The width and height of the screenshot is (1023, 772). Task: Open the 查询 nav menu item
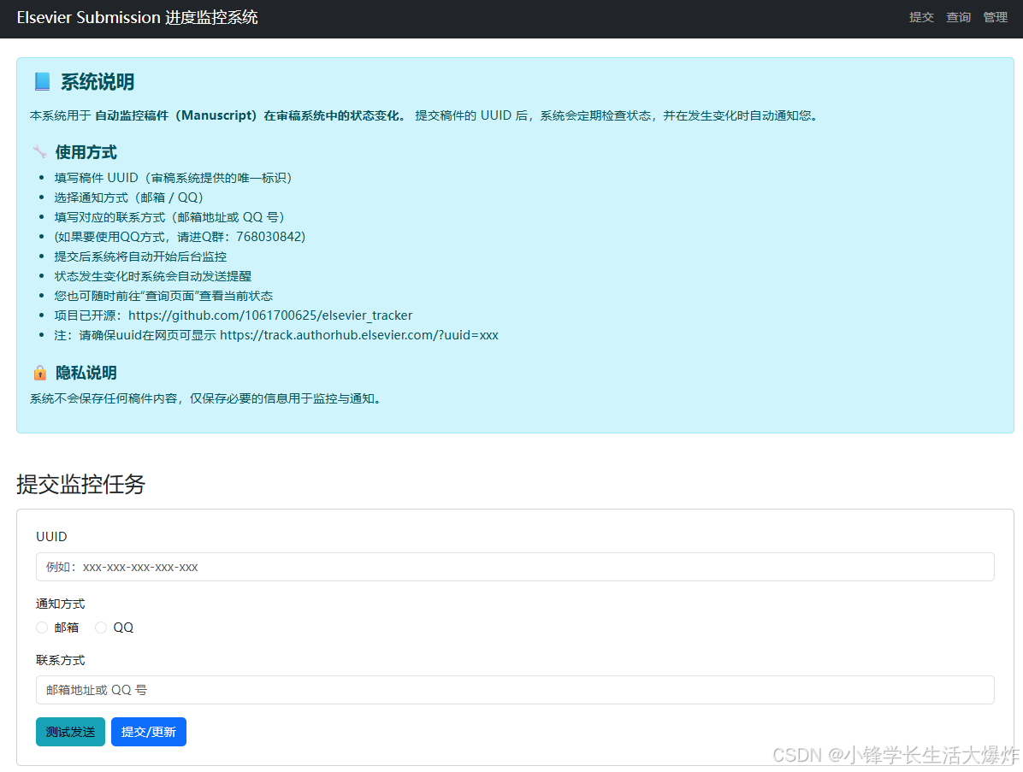[x=958, y=18]
